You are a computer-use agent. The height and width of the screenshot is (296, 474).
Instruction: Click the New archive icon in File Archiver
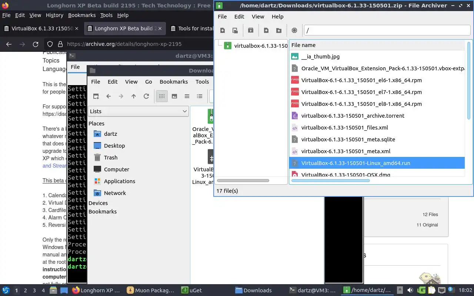click(x=223, y=30)
